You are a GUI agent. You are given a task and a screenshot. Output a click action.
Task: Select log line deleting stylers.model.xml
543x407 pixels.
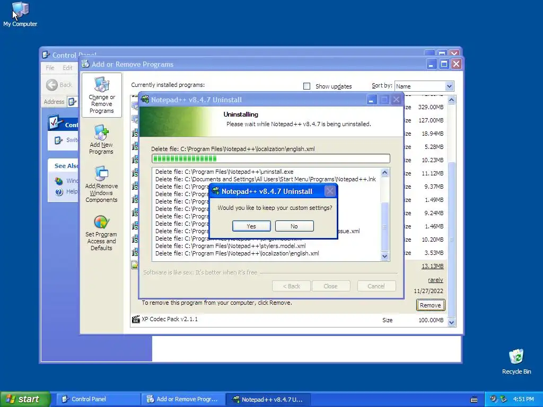click(230, 246)
